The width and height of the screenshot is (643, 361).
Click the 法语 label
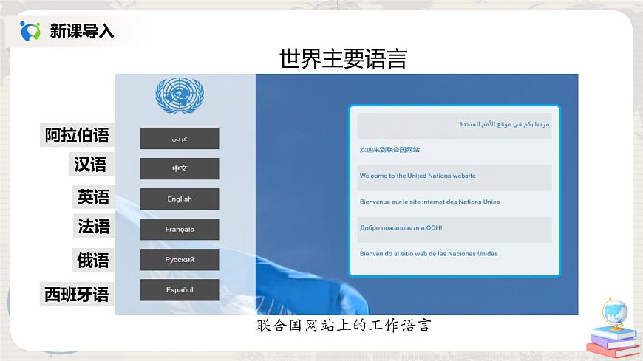click(94, 226)
